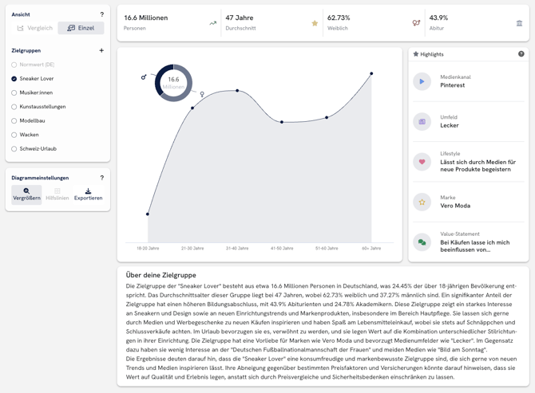Switch to Vergleich view tab
The image size is (535, 393).
[35, 28]
